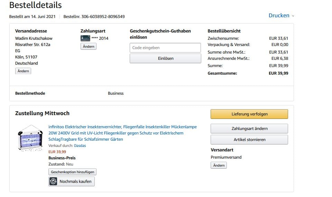
Task: Cancel the item with Artikel stornieren
Action: 249,140
